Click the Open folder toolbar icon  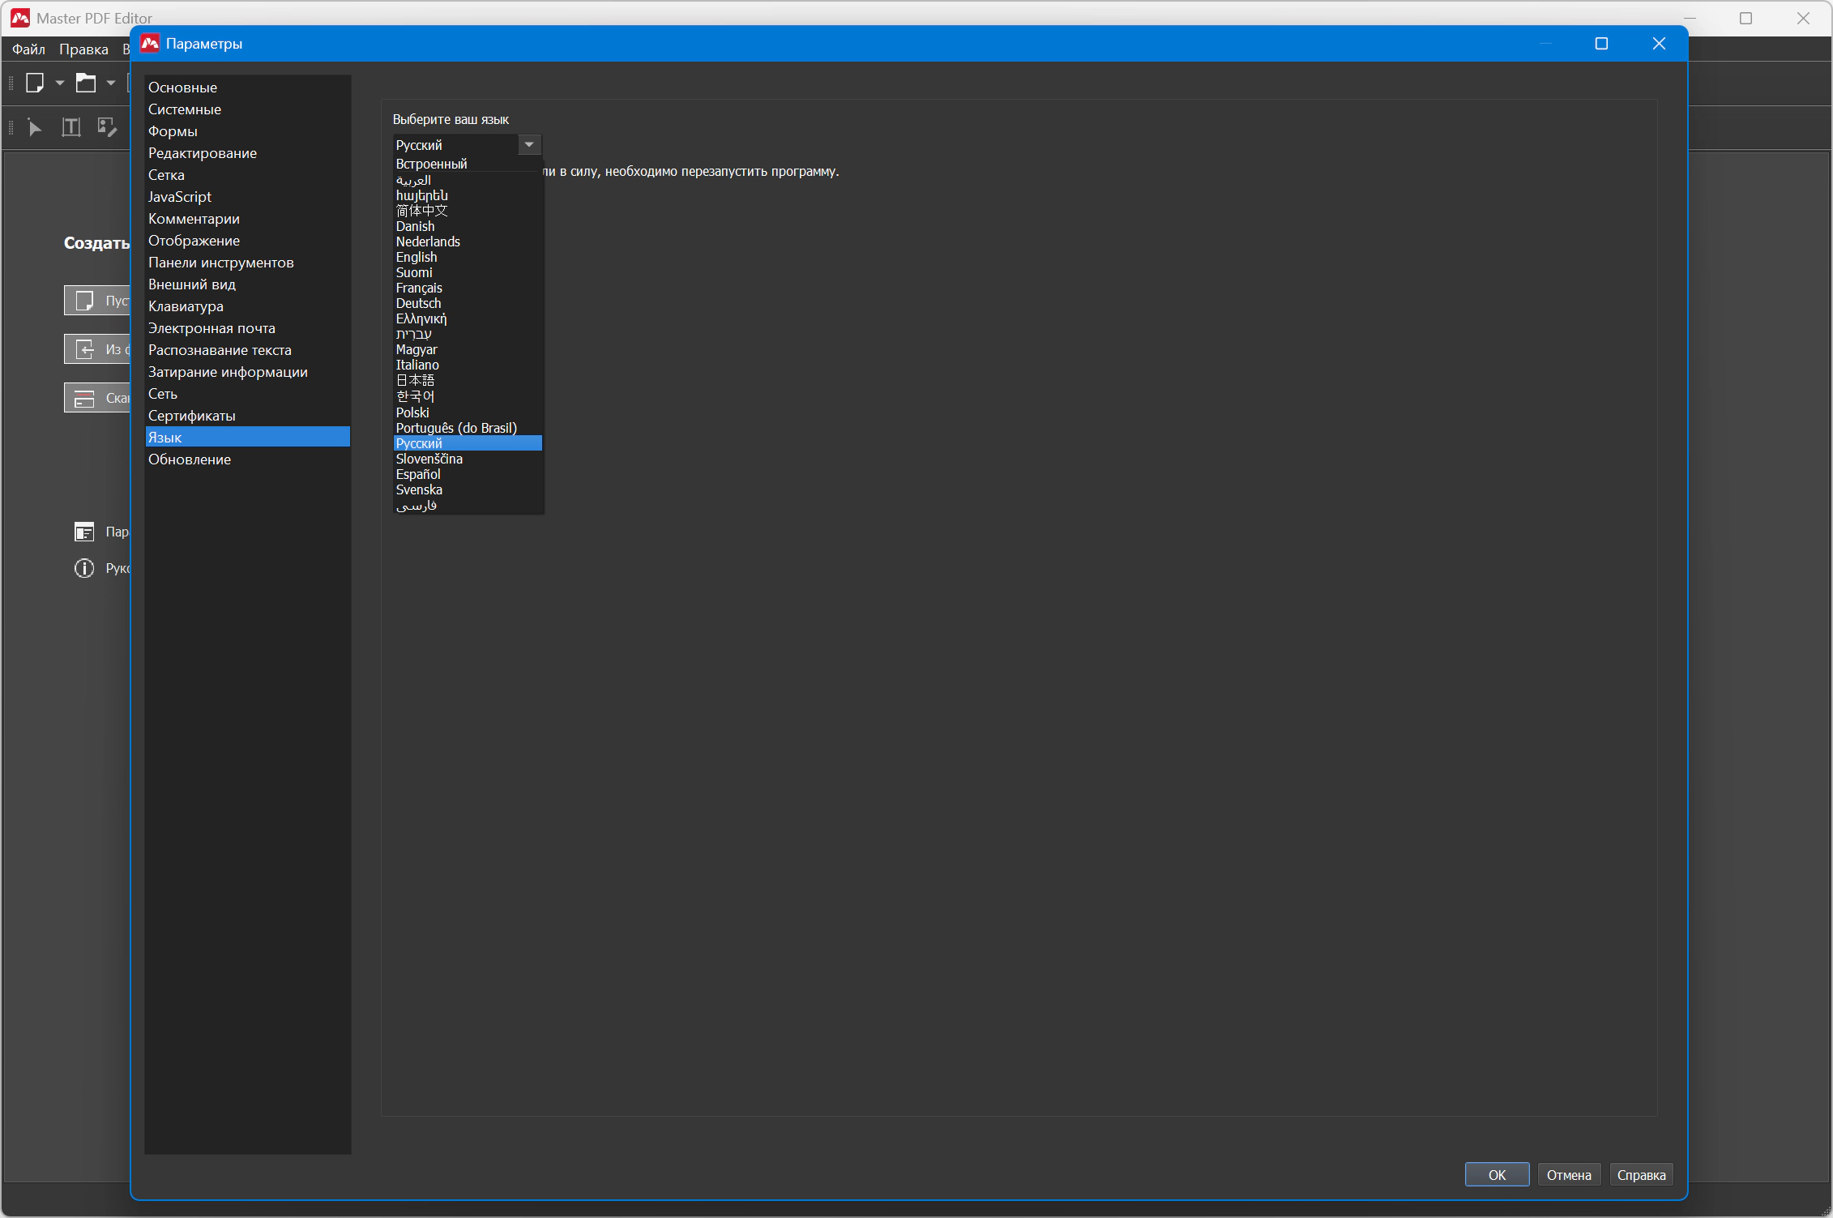coord(85,83)
